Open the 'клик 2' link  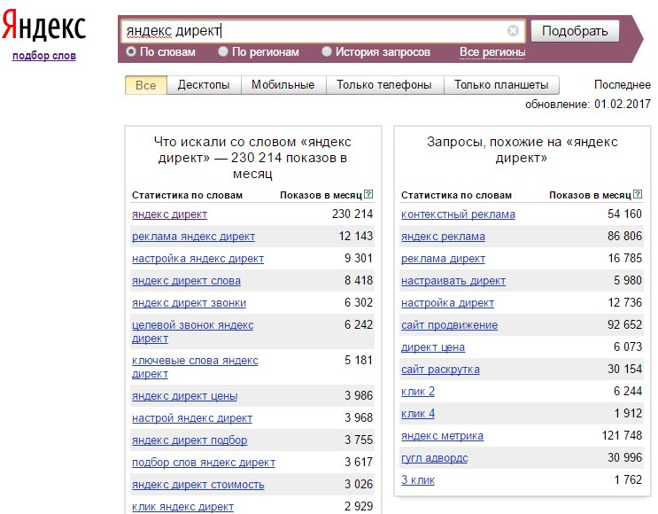(x=417, y=392)
